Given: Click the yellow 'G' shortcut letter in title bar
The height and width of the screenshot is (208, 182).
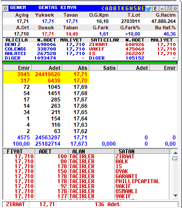Looking at the screenshot, I should click(x=127, y=9).
